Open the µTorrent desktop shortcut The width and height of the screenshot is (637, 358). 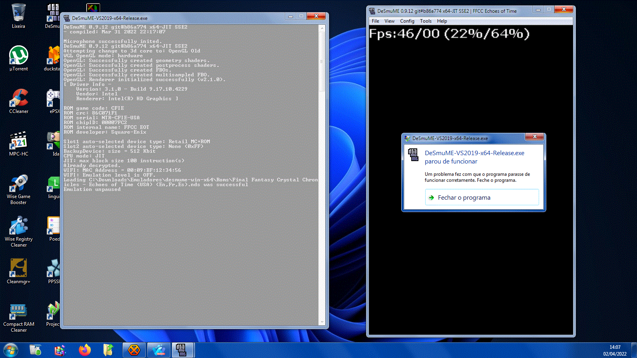(x=18, y=58)
